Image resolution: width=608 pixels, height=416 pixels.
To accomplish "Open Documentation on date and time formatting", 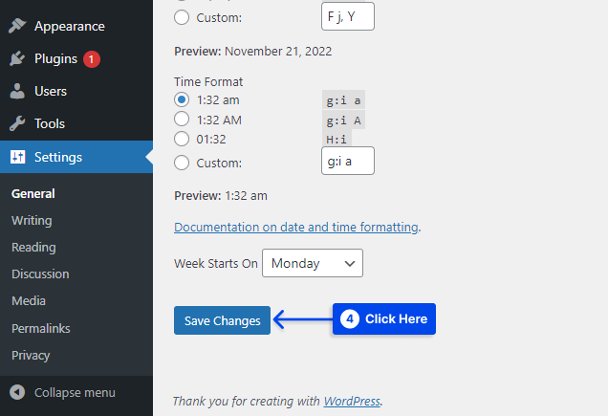I will pyautogui.click(x=296, y=228).
